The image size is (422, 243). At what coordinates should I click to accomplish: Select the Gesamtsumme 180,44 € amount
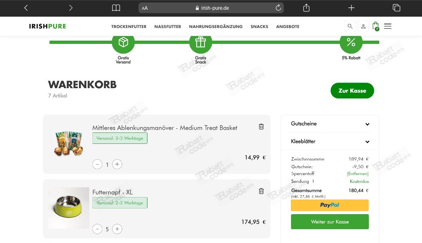coord(358,190)
